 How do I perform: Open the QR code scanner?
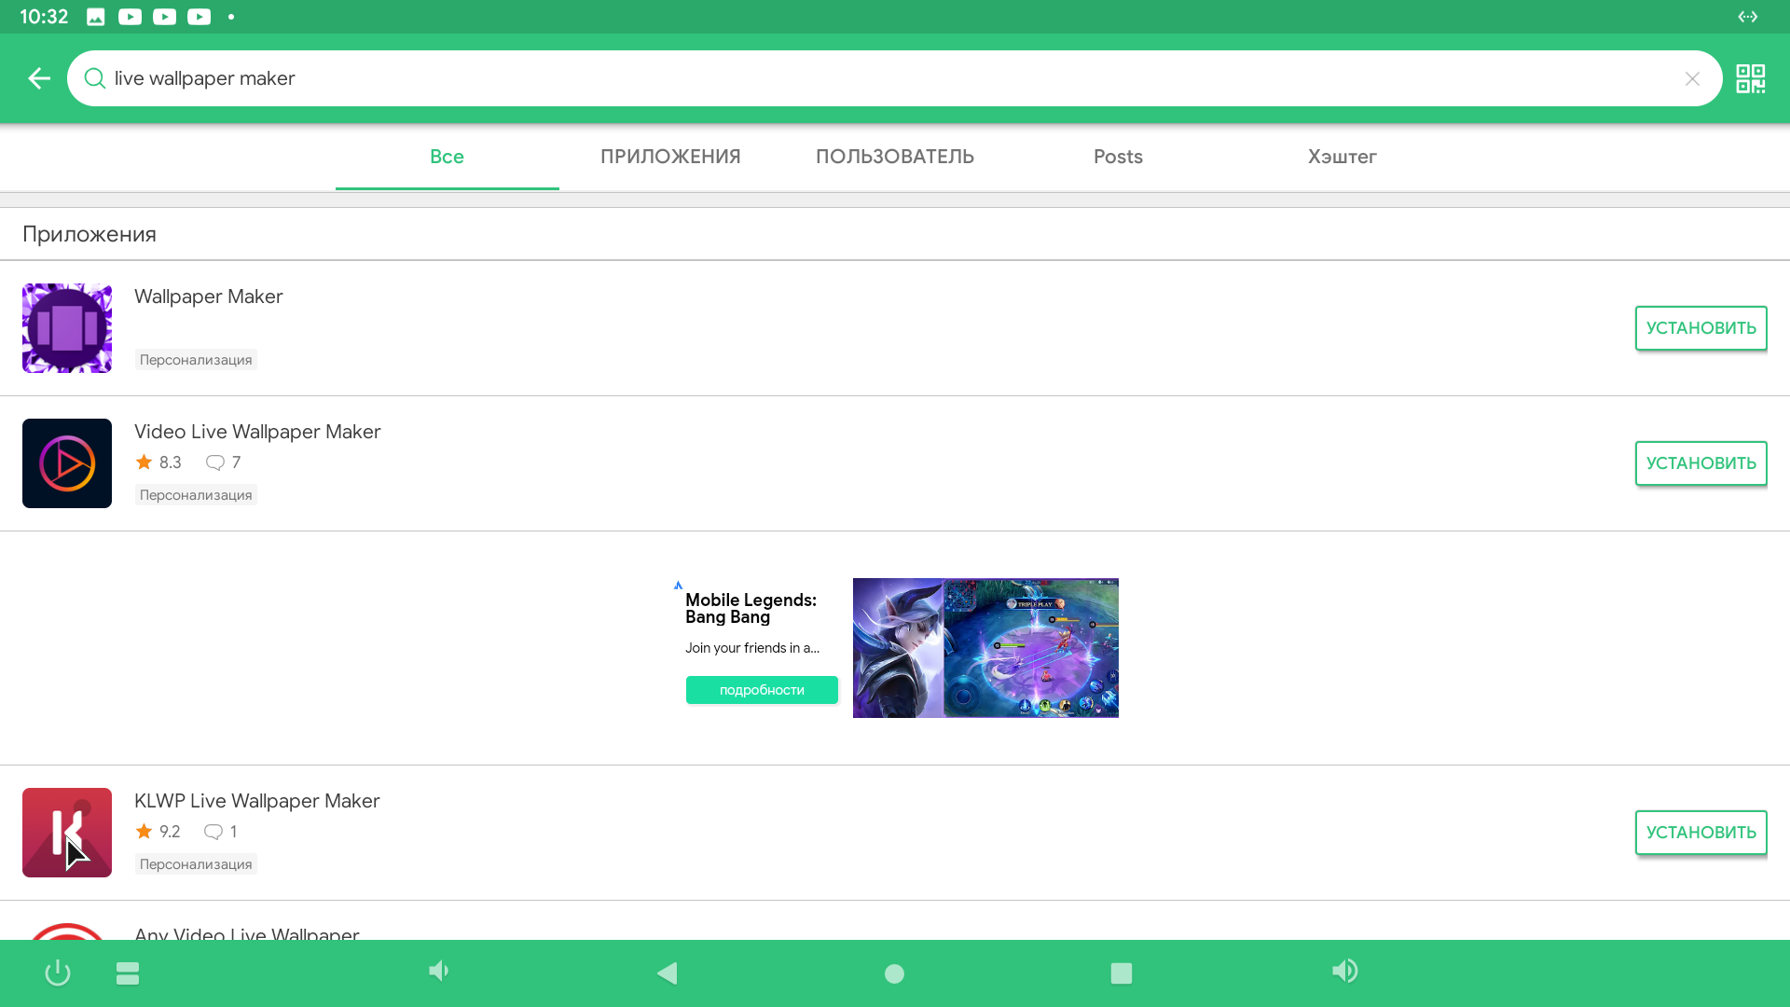point(1750,78)
